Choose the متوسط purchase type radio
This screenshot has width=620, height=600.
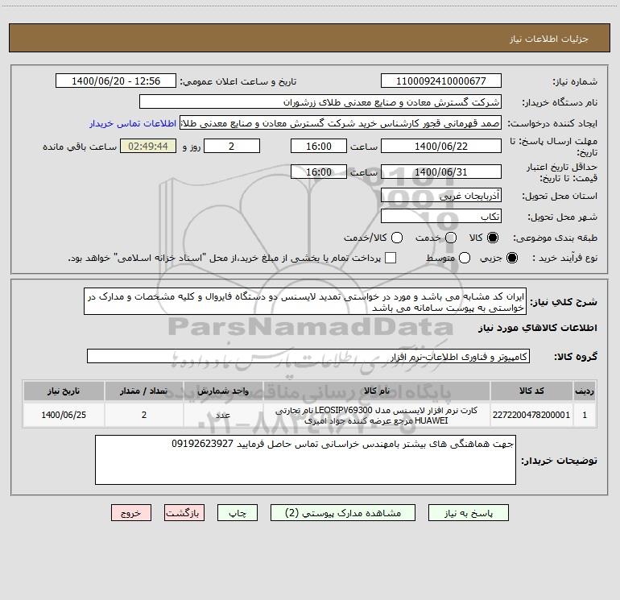click(465, 258)
